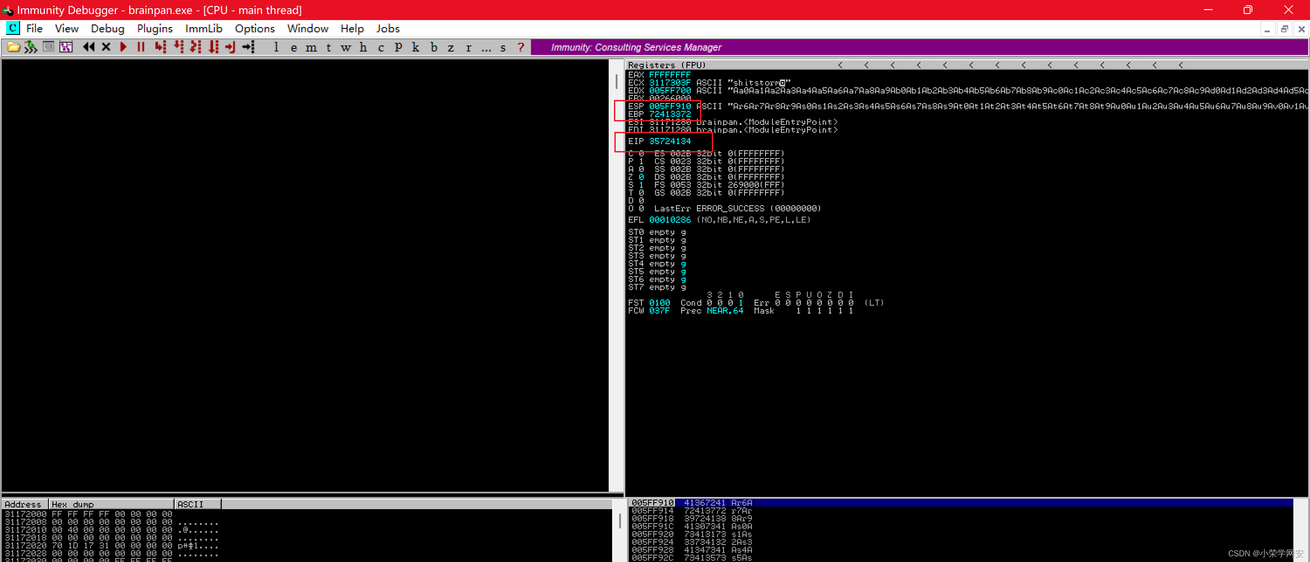The height and width of the screenshot is (562, 1310).
Task: Close the program with the X icon
Action: tap(106, 47)
